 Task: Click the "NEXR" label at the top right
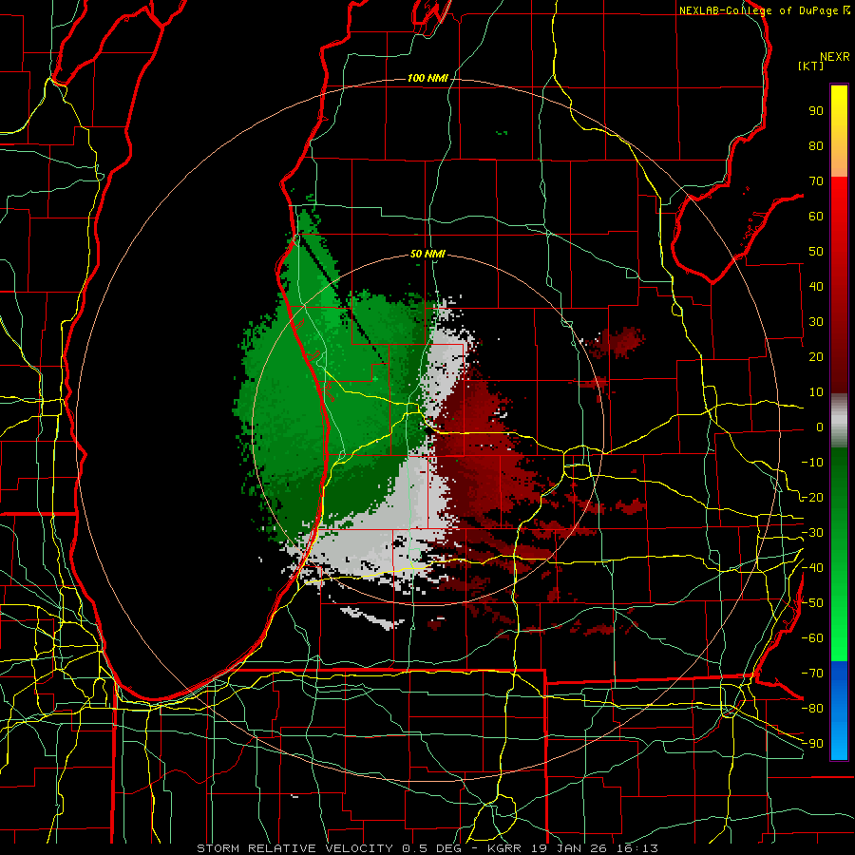[x=835, y=57]
